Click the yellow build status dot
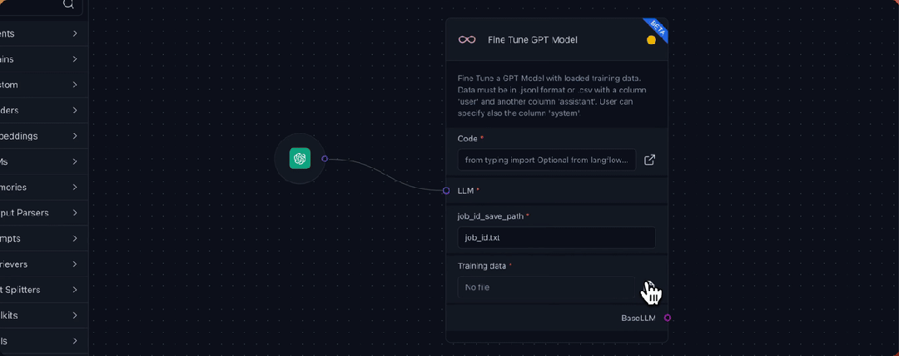Viewport: 899px width, 356px height. 651,40
